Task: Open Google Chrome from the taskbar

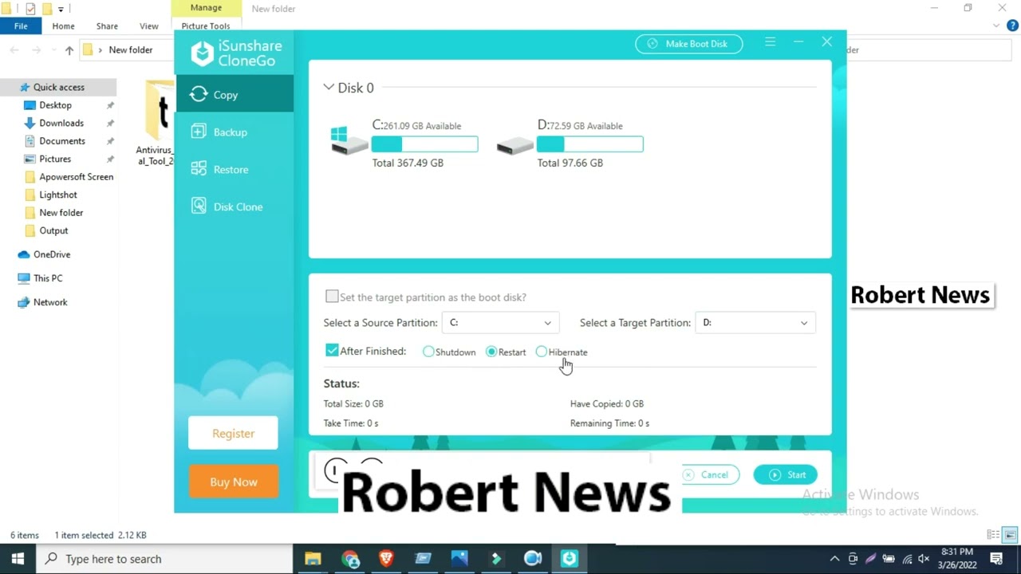Action: pyautogui.click(x=350, y=559)
